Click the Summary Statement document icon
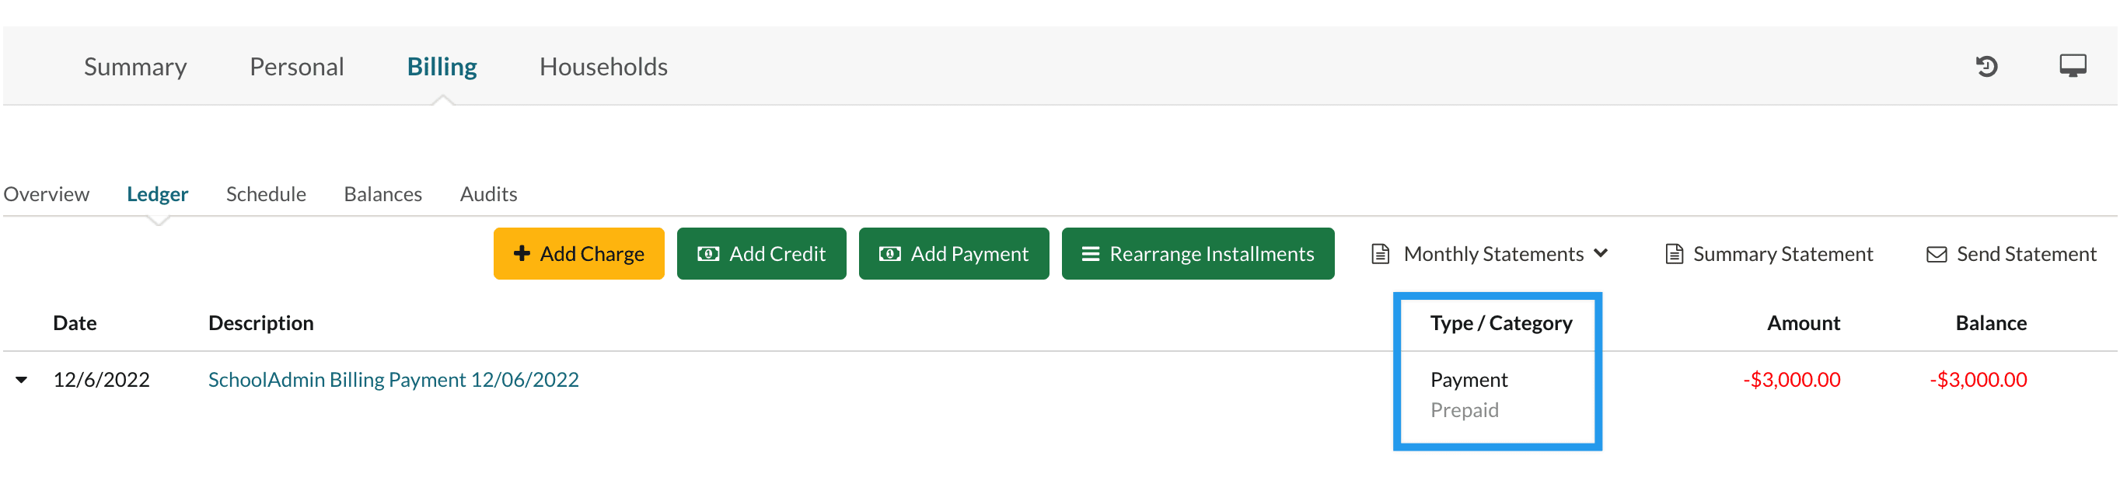This screenshot has width=2127, height=494. click(1674, 254)
